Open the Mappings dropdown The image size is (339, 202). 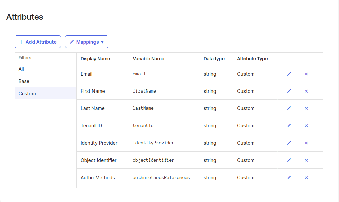point(87,42)
